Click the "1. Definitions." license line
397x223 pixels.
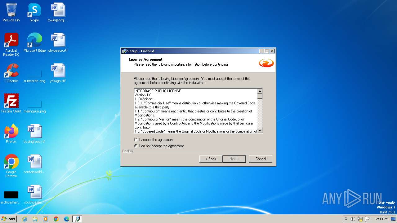145,99
